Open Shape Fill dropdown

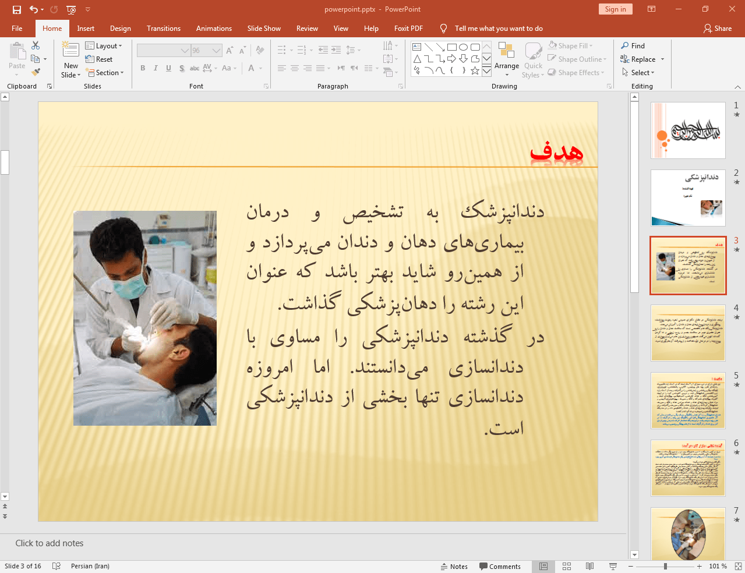570,45
